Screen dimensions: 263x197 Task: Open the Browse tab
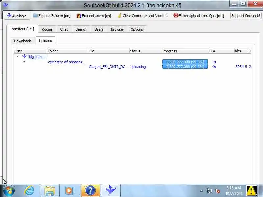pyautogui.click(x=117, y=29)
